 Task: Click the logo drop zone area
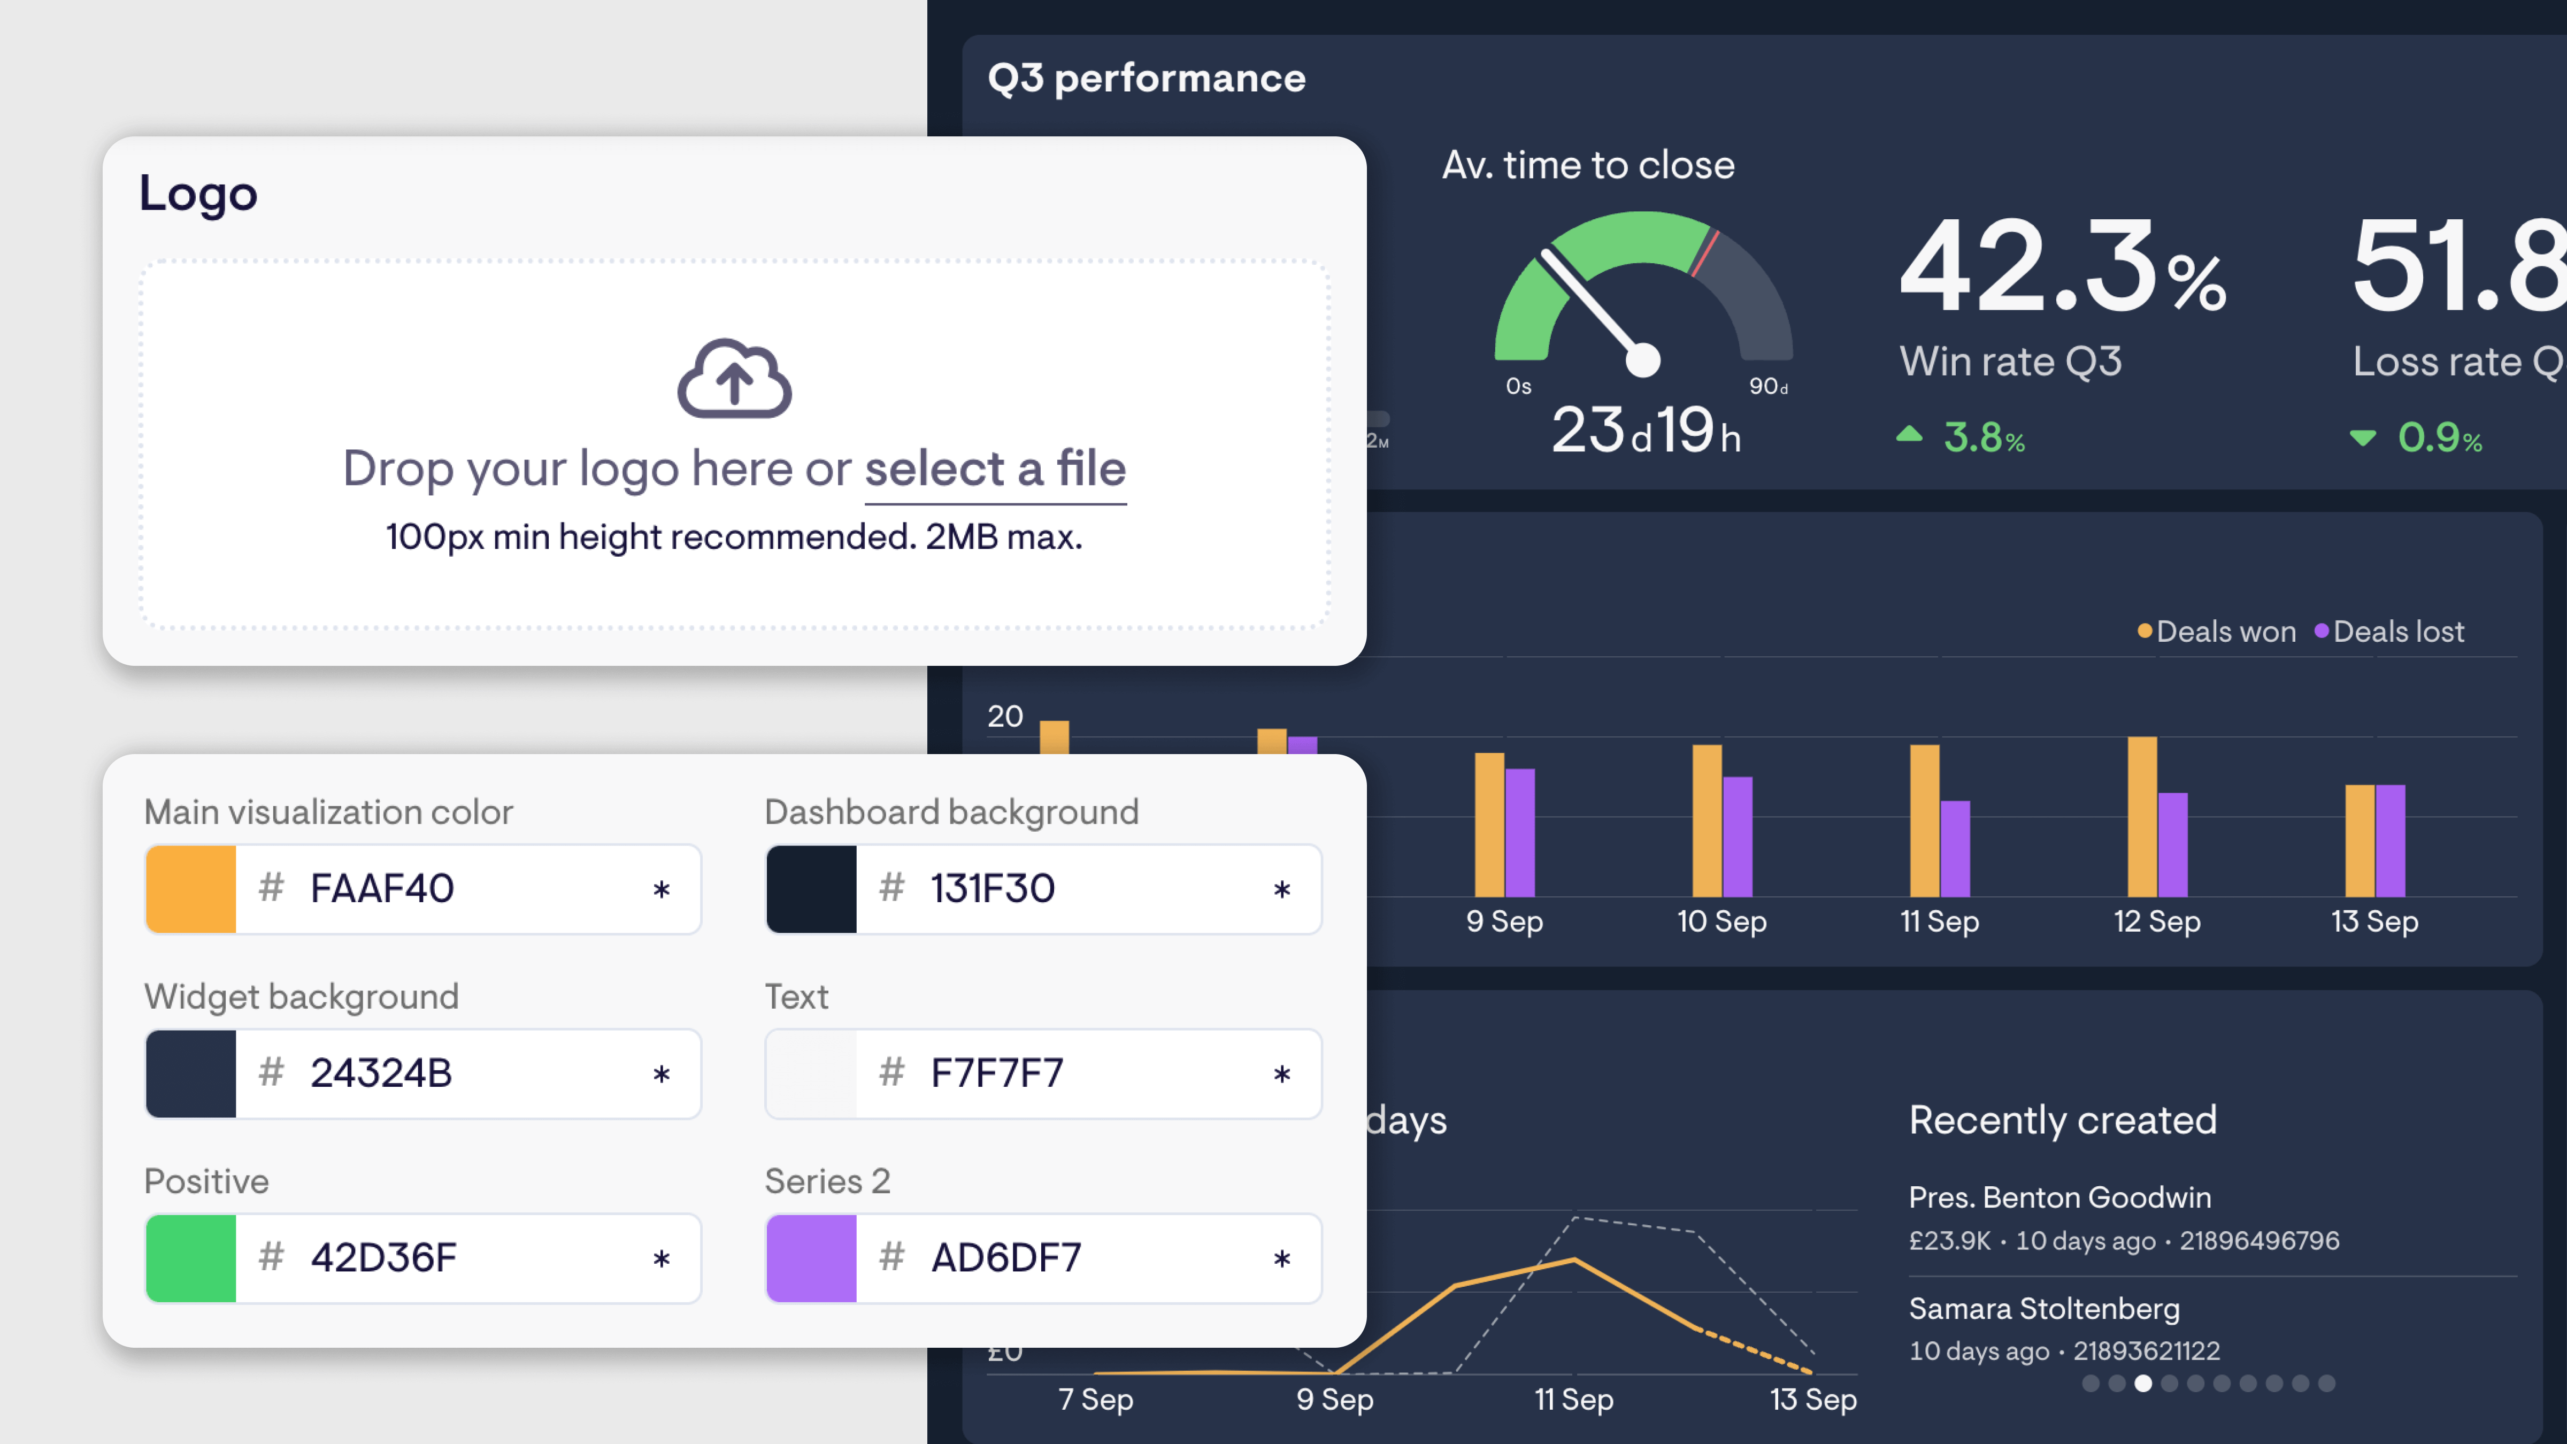(734, 441)
